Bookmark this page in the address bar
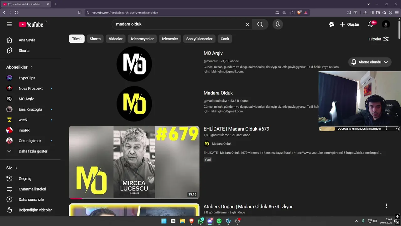 80,13
